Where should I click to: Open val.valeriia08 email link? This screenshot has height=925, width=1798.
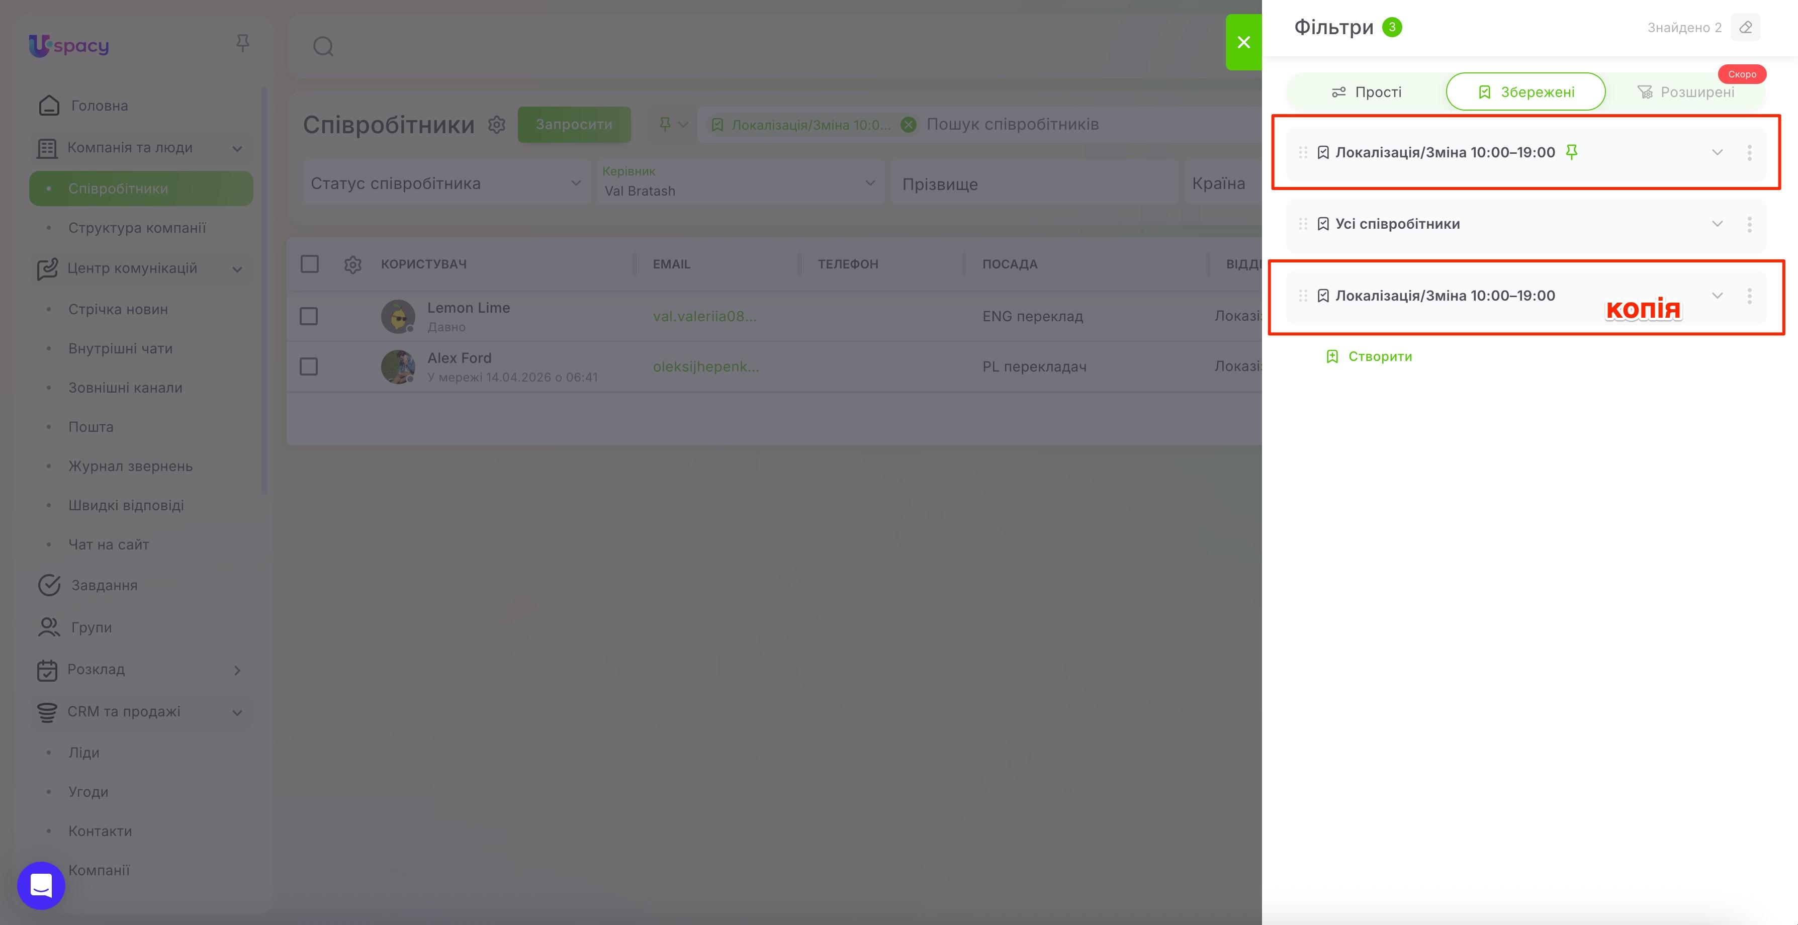click(704, 316)
